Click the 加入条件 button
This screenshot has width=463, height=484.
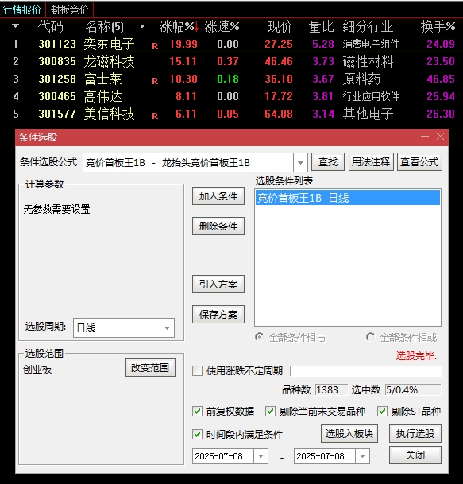[218, 196]
